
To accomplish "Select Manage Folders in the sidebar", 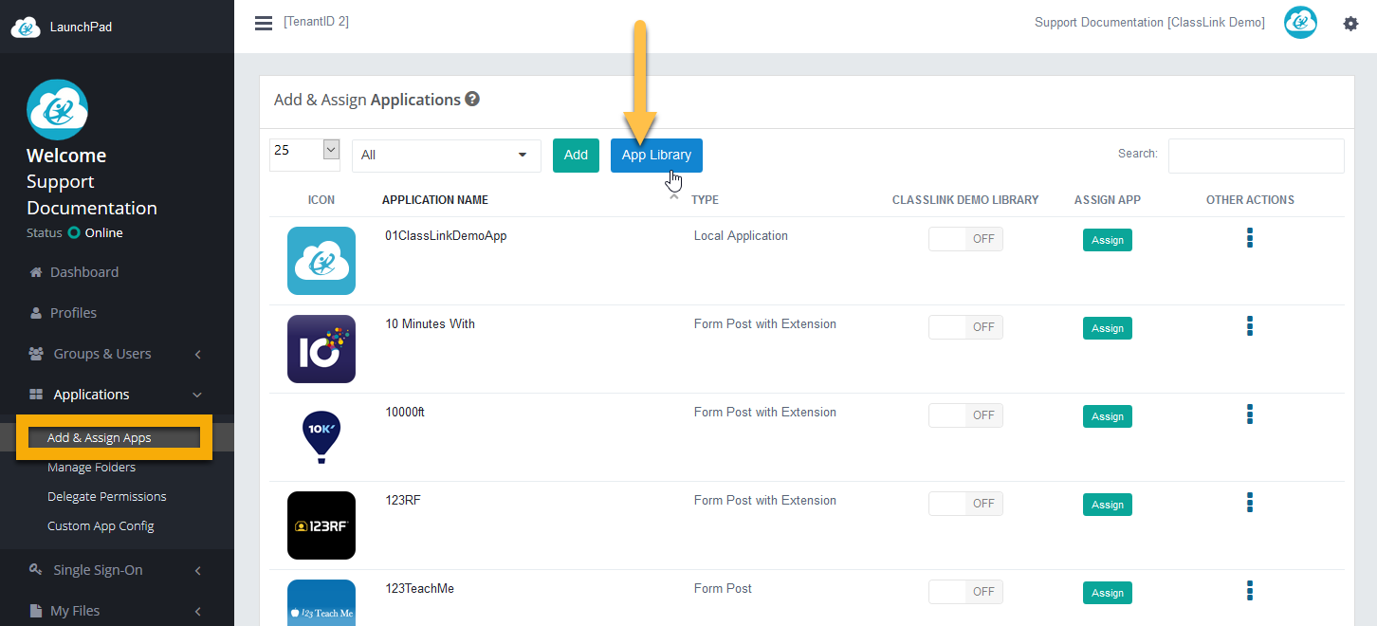I will [91, 467].
